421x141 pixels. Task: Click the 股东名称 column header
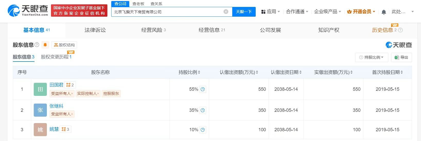[x=100, y=72]
